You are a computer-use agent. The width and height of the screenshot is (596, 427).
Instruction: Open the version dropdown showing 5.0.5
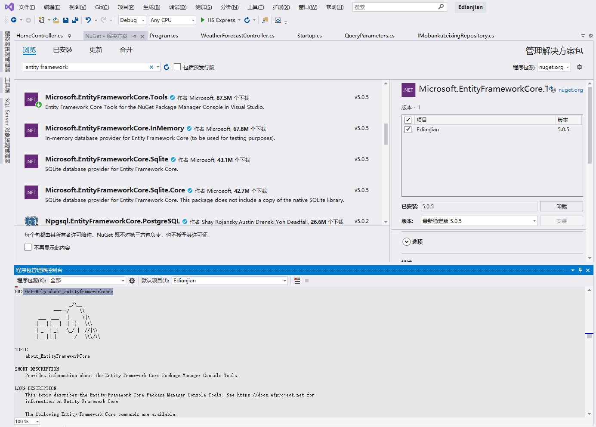pos(479,221)
